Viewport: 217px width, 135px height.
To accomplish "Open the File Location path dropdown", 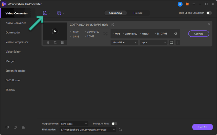I will (x=88, y=130).
